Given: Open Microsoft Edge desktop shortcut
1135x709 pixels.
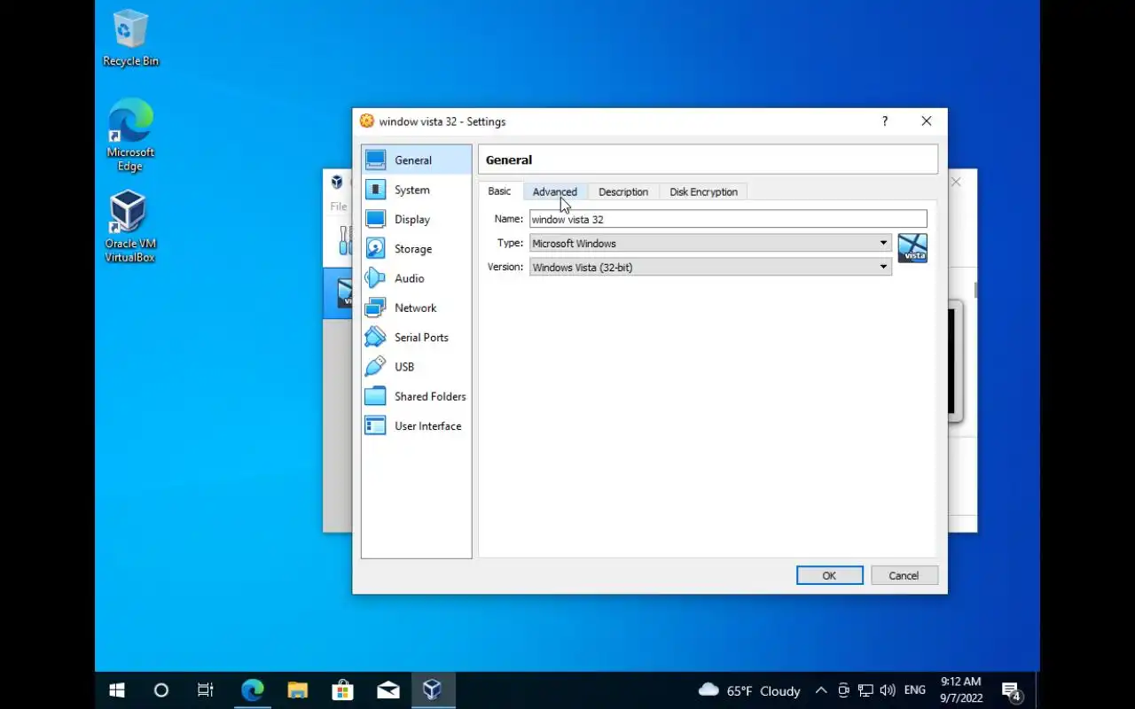Looking at the screenshot, I should [x=130, y=136].
